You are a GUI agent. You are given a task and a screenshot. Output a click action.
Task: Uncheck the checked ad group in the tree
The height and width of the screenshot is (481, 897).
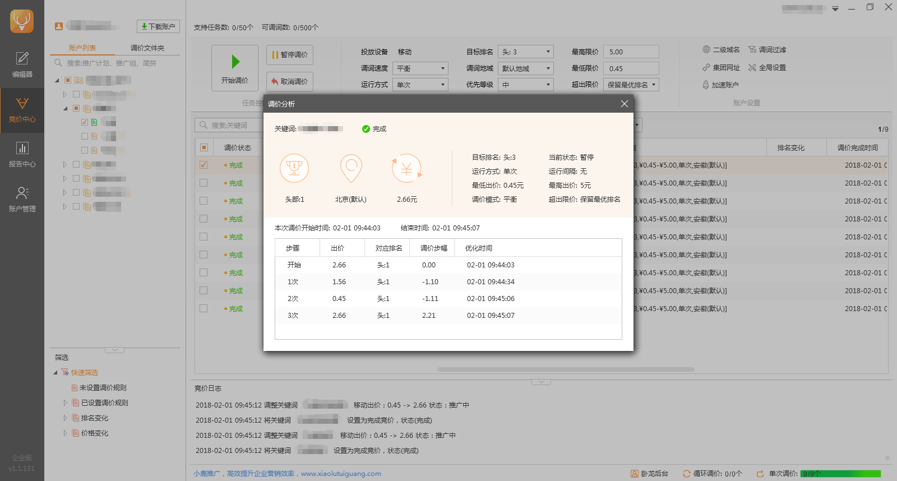pyautogui.click(x=85, y=122)
